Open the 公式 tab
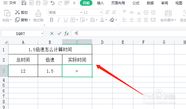 click(x=136, y=3)
